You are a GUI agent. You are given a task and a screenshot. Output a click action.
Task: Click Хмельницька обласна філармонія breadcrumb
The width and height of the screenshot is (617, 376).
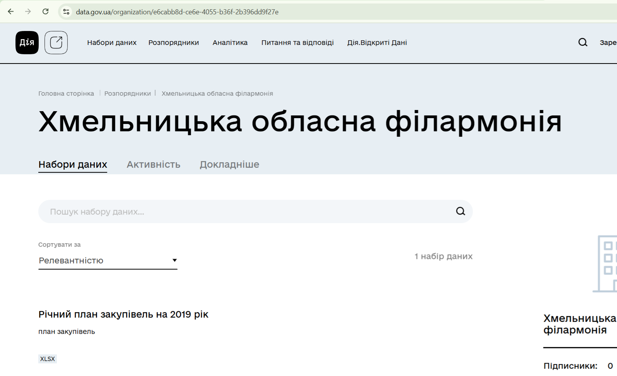click(x=217, y=93)
